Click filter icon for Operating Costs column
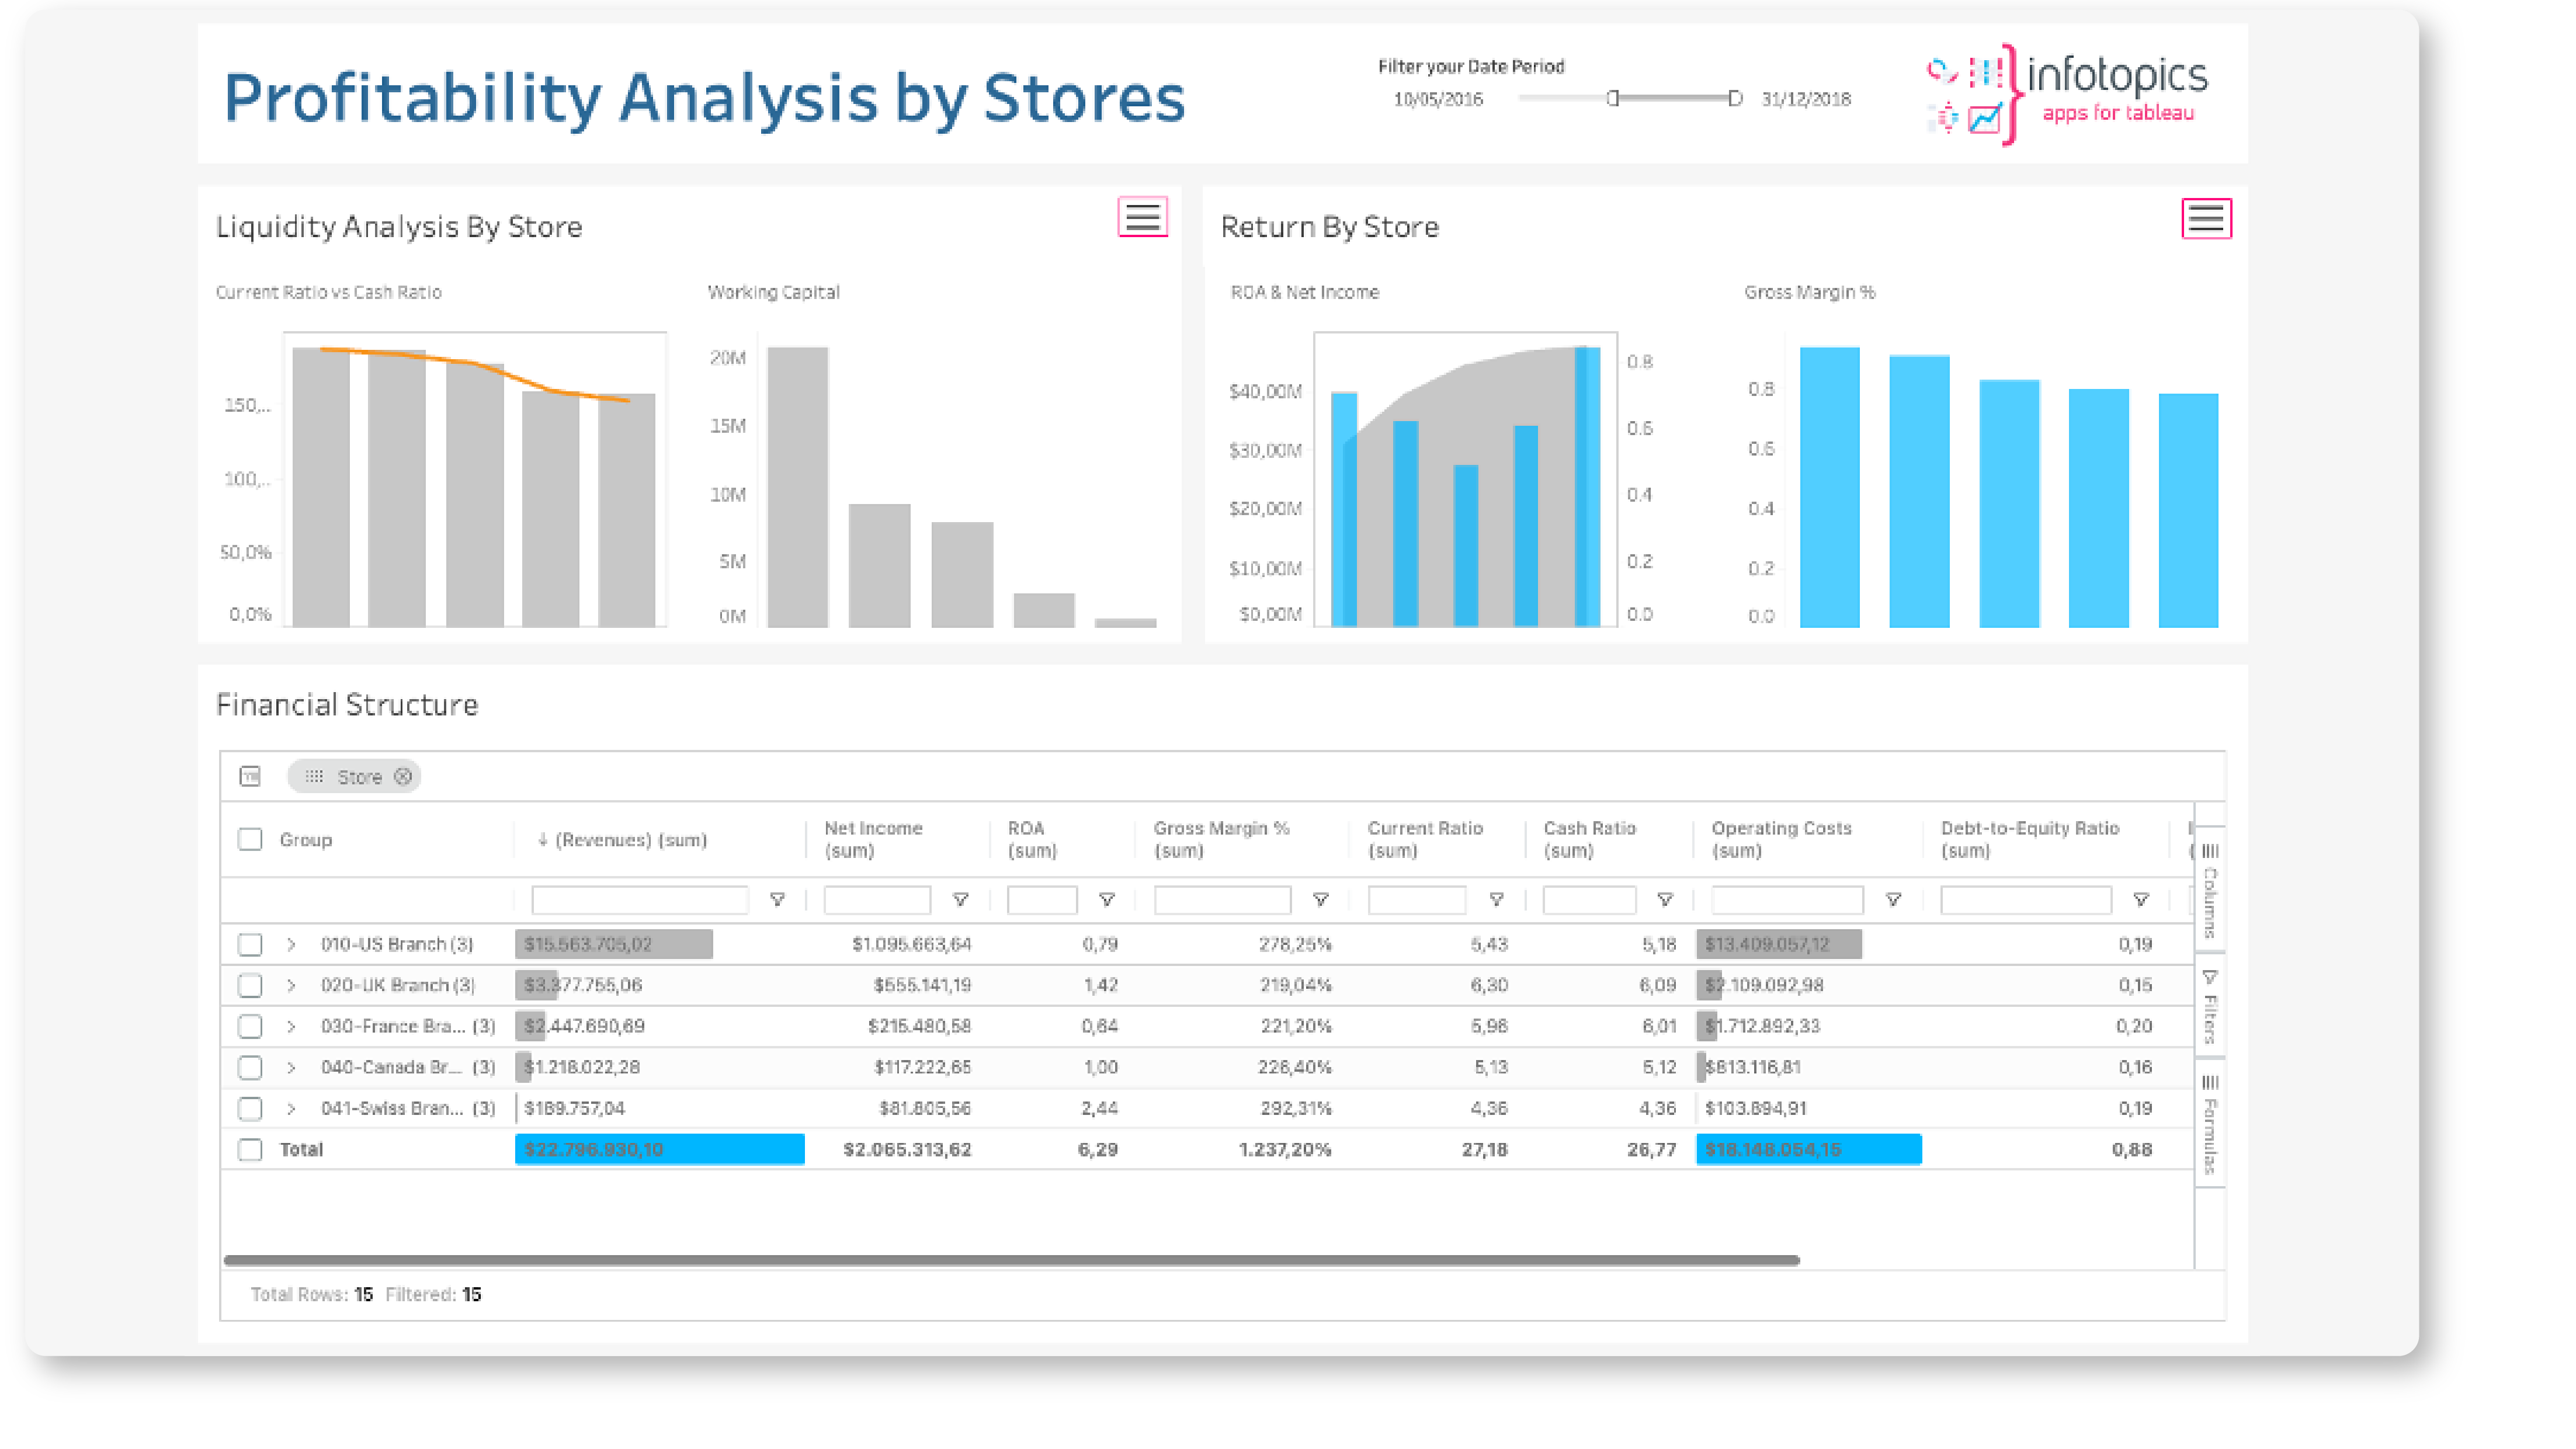Screen dimensions: 2576x1449 tap(1892, 900)
